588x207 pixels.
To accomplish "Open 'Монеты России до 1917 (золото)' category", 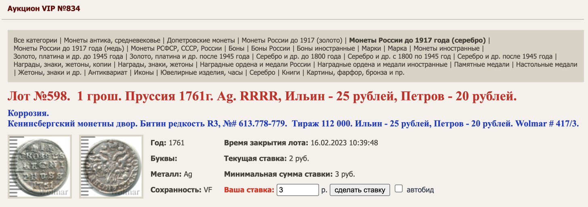I will (292, 40).
